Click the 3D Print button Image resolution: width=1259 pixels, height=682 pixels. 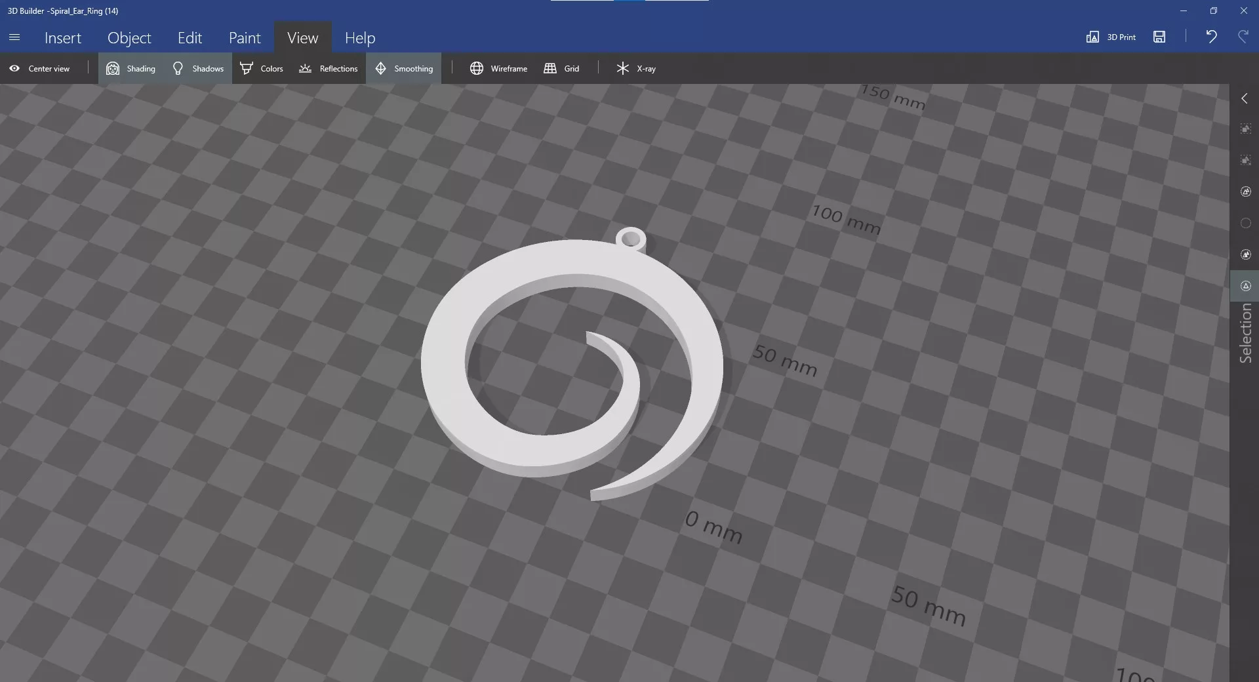click(x=1111, y=37)
